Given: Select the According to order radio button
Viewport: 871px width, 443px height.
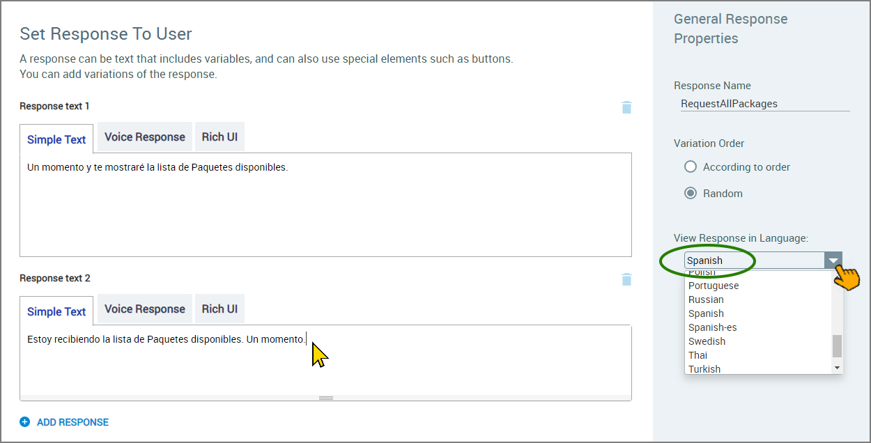Looking at the screenshot, I should [x=691, y=166].
